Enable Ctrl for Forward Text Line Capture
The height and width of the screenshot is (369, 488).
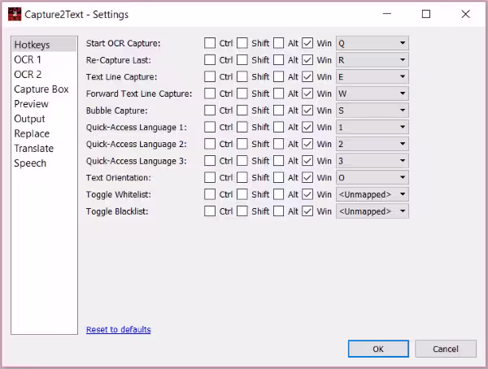[210, 93]
